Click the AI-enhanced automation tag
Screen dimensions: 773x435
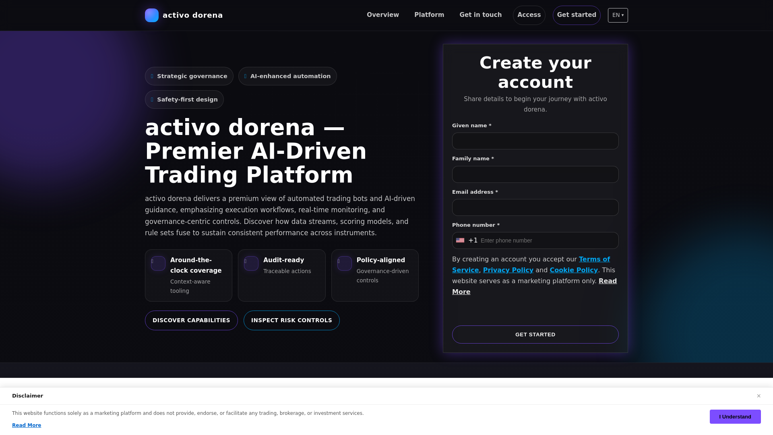pos(287,76)
